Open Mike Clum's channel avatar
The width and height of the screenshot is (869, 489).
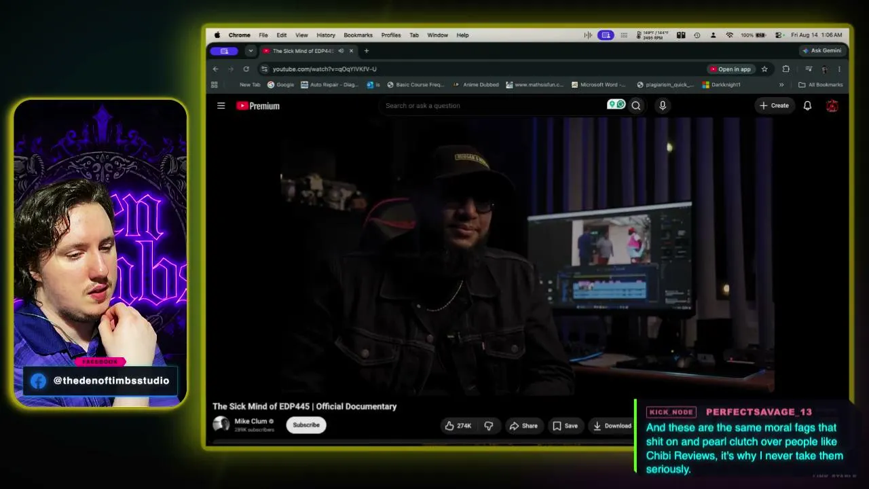[x=221, y=424]
